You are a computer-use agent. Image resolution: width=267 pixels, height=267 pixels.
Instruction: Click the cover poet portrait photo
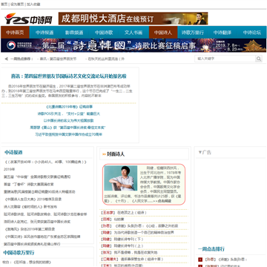(x=121, y=178)
